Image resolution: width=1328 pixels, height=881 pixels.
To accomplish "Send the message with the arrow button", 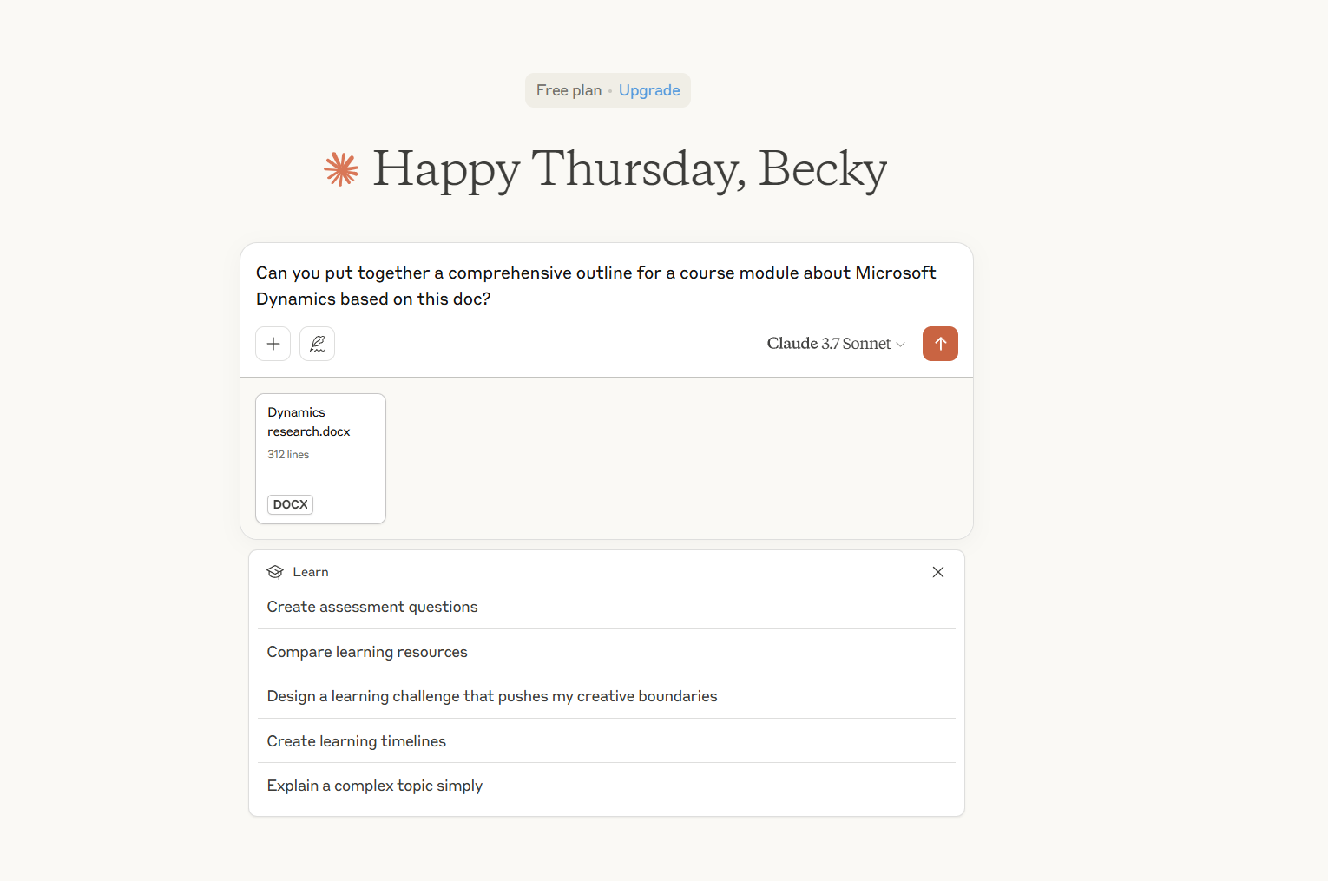I will [940, 344].
